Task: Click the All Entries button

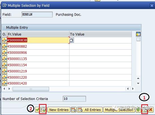Action: point(90,110)
